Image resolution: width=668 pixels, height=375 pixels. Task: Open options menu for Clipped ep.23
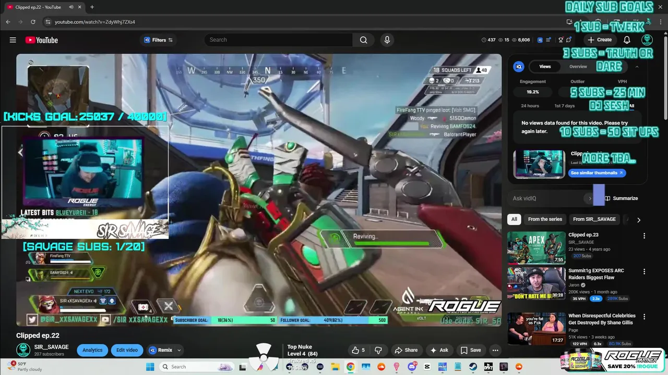(644, 236)
